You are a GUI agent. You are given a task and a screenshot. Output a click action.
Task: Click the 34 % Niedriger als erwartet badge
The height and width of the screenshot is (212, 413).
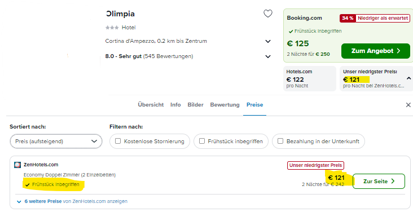(x=375, y=18)
